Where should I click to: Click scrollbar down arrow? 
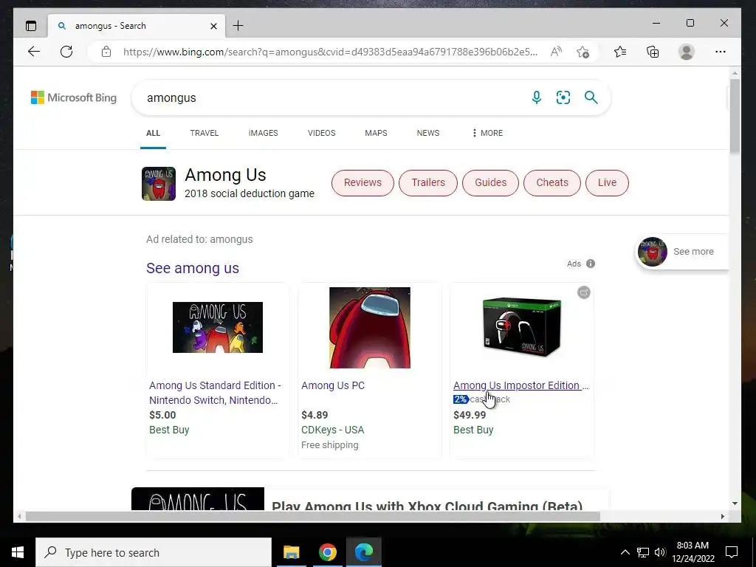(x=735, y=504)
